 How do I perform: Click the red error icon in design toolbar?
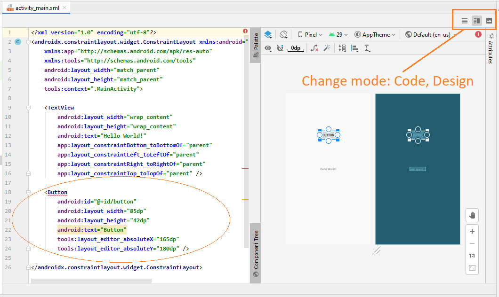[478, 34]
